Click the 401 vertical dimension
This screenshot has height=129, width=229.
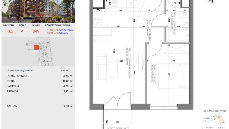(134, 73)
